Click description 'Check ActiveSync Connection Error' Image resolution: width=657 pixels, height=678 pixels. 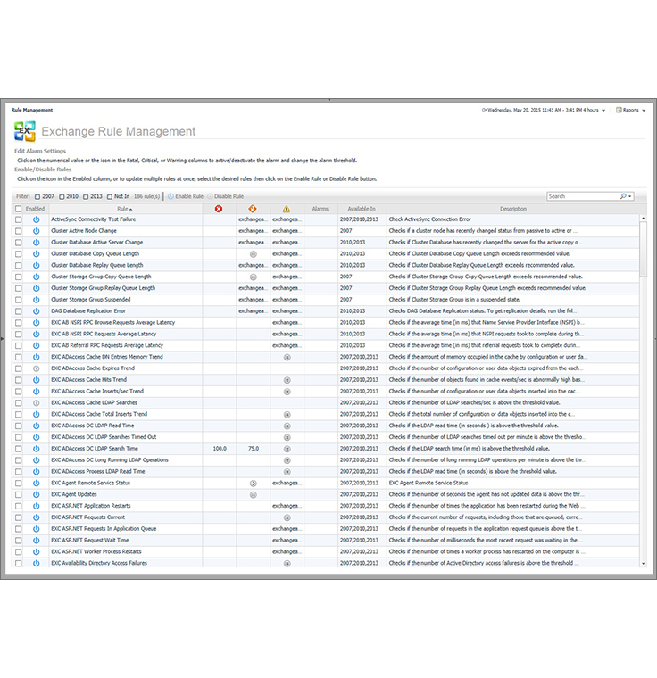429,219
